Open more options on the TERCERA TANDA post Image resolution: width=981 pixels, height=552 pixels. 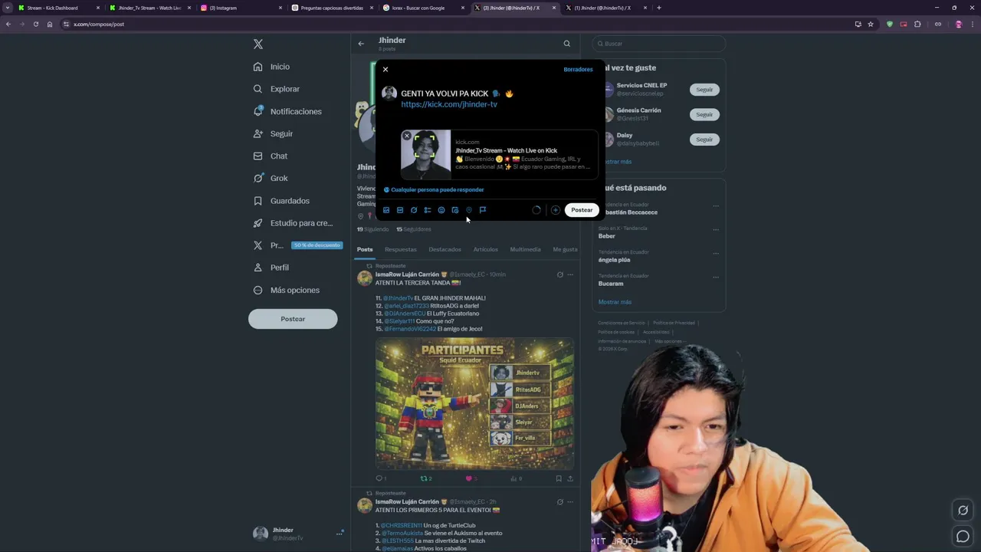pyautogui.click(x=570, y=274)
